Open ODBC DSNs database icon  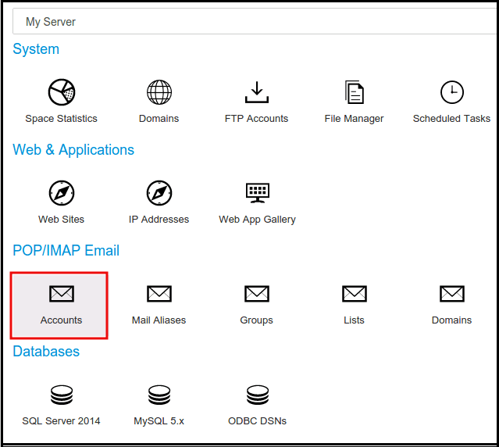click(x=257, y=395)
